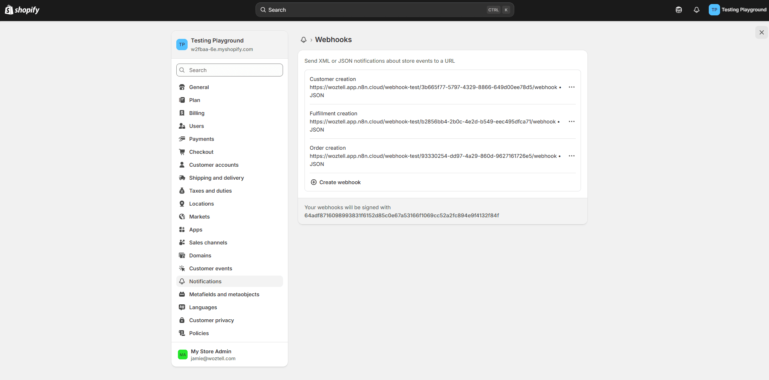Click the plus icon for Create webhook
Image resolution: width=769 pixels, height=380 pixels.
[314, 182]
